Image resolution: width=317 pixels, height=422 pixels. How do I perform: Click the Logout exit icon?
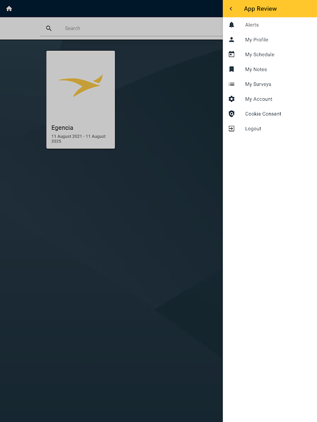(231, 128)
